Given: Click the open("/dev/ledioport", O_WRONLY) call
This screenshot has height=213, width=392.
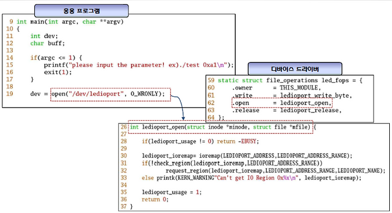Looking at the screenshot, I should (108, 94).
